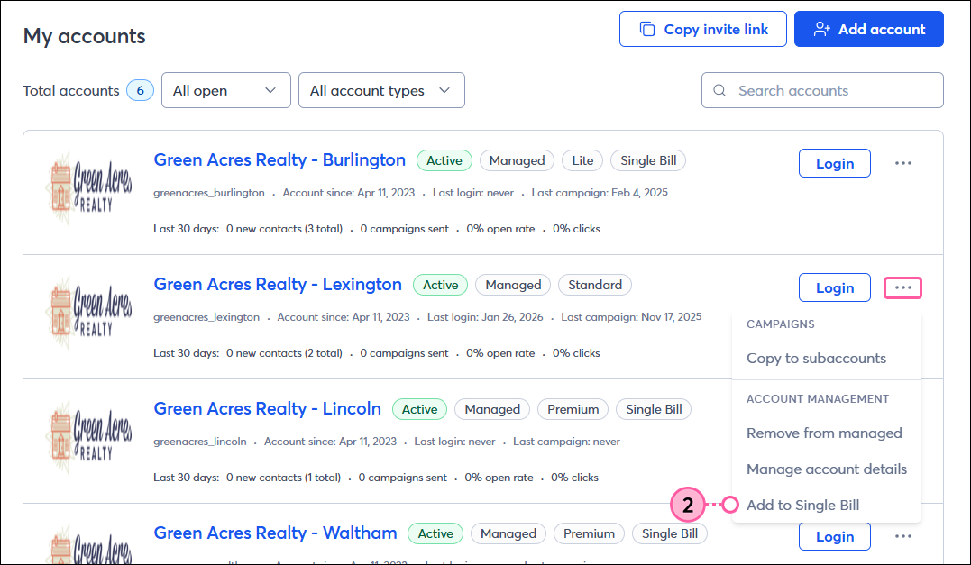Open the All open status dropdown

click(x=226, y=90)
